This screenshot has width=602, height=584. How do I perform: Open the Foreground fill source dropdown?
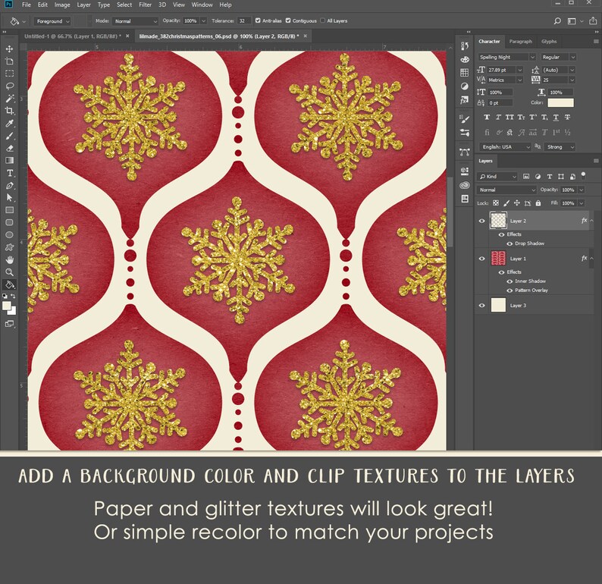(52, 21)
